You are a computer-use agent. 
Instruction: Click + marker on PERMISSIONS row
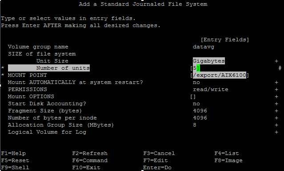[276, 90]
